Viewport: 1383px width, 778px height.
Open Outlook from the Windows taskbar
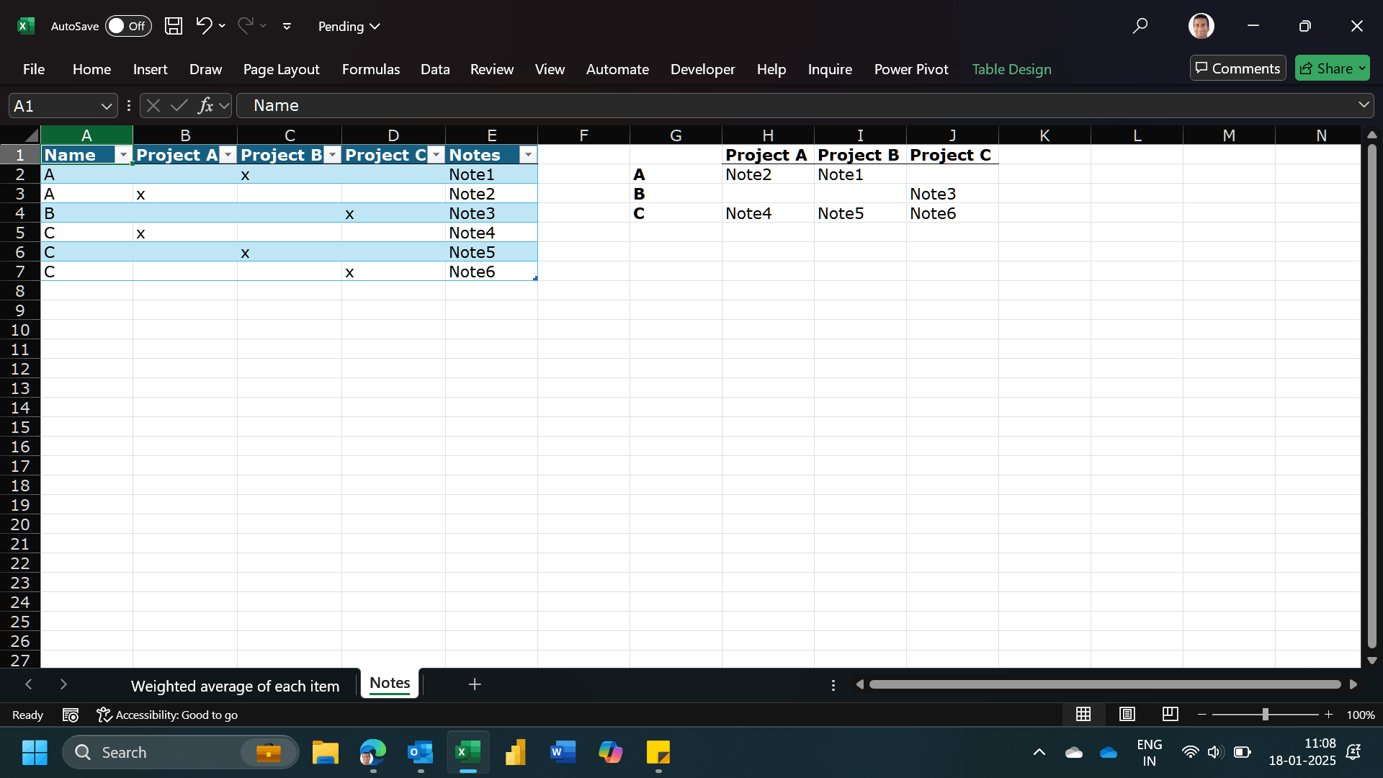(420, 753)
